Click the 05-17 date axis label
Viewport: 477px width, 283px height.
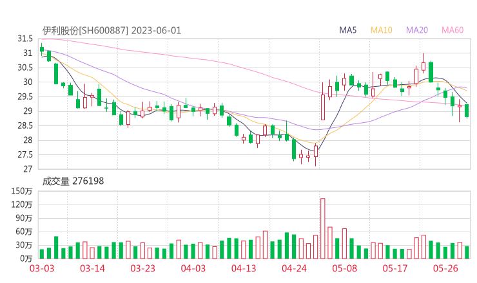pos(395,268)
